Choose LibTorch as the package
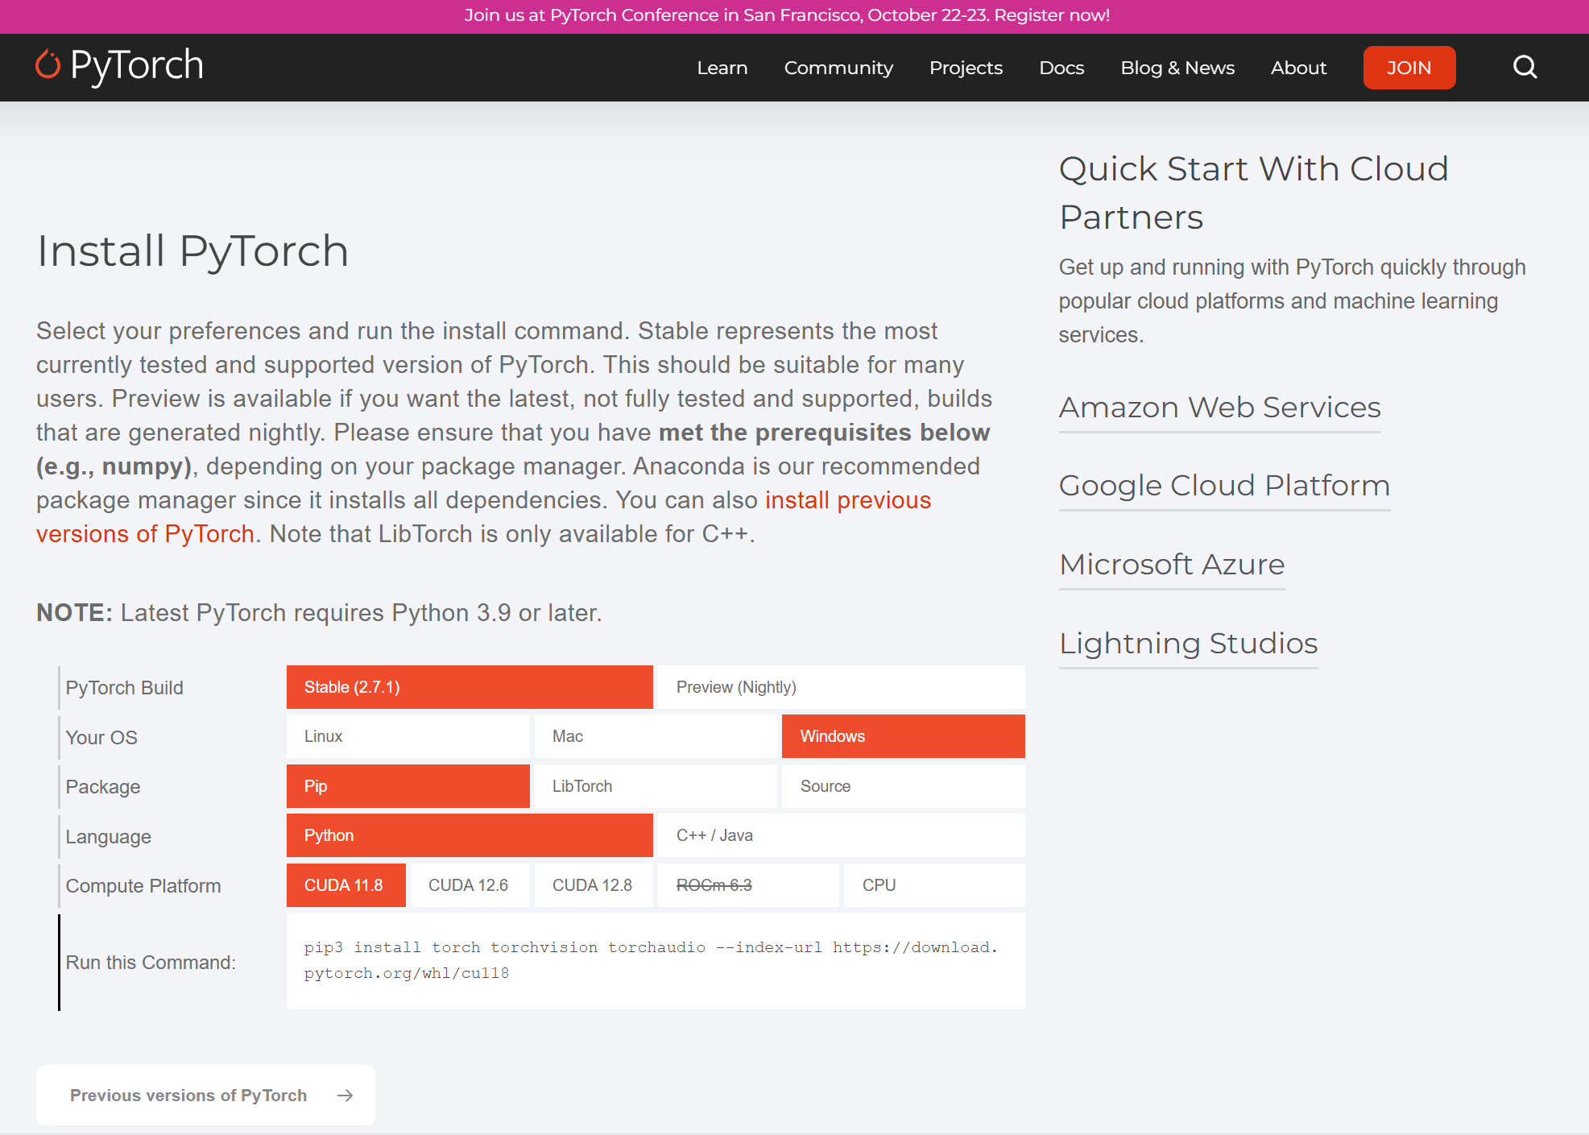The height and width of the screenshot is (1135, 1589). point(655,785)
